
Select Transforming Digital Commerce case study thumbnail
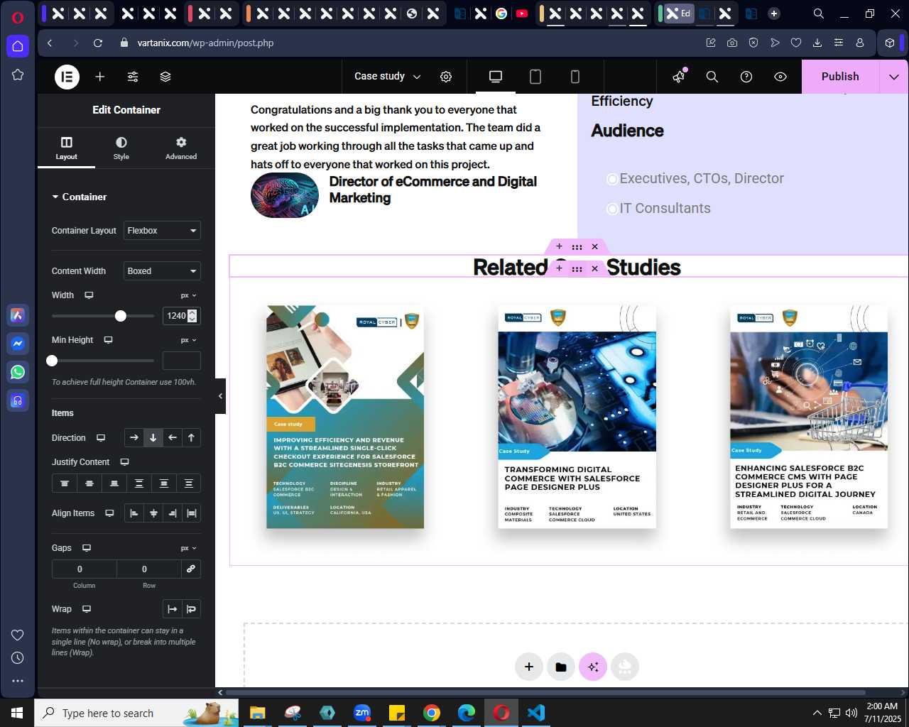(577, 417)
